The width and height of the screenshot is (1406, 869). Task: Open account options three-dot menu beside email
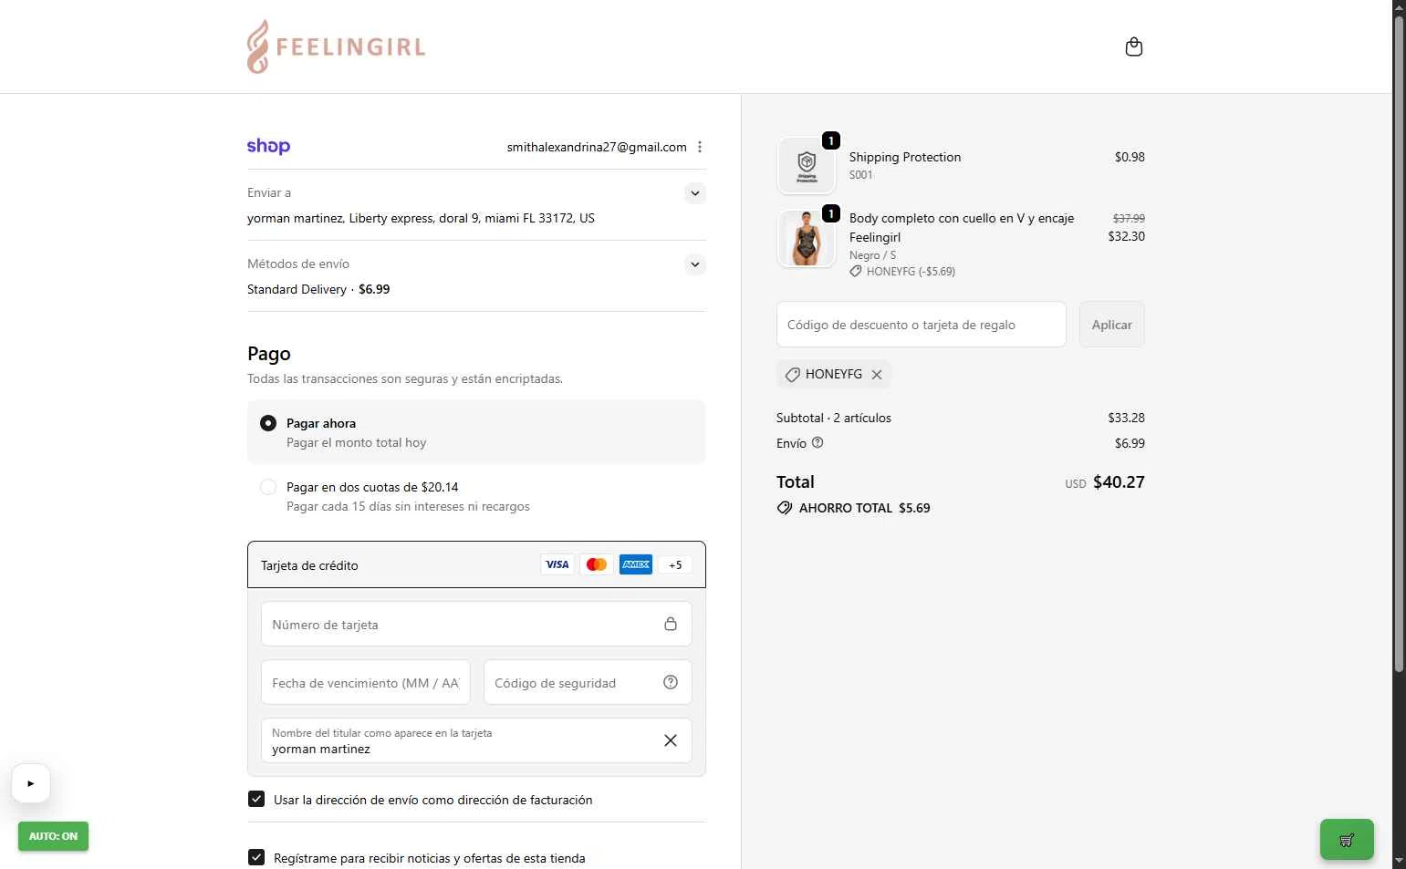700,147
